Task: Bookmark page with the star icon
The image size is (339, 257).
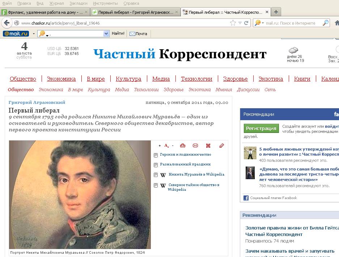Action: 233,23
